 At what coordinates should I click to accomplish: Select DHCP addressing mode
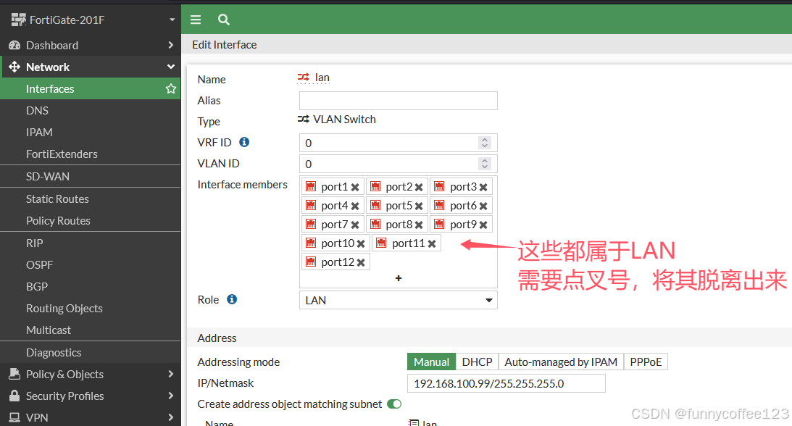tap(477, 362)
